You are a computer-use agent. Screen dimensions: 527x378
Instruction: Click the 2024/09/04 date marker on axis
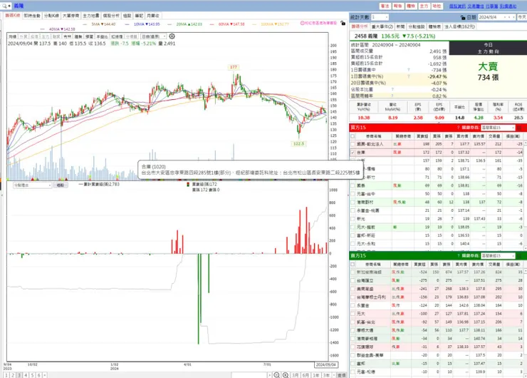326,365
